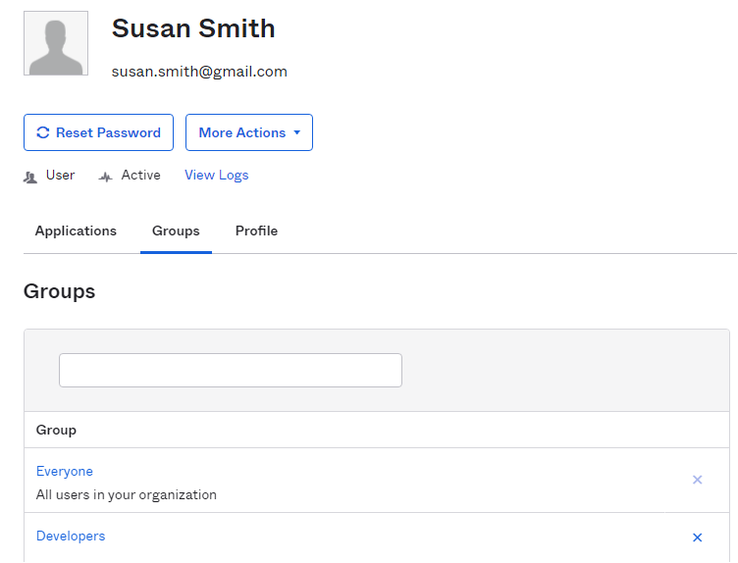Remove user from the Developers group
The width and height of the screenshot is (738, 563).
pos(698,537)
